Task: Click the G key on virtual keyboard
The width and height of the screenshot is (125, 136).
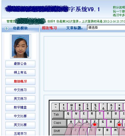Action: point(103,123)
